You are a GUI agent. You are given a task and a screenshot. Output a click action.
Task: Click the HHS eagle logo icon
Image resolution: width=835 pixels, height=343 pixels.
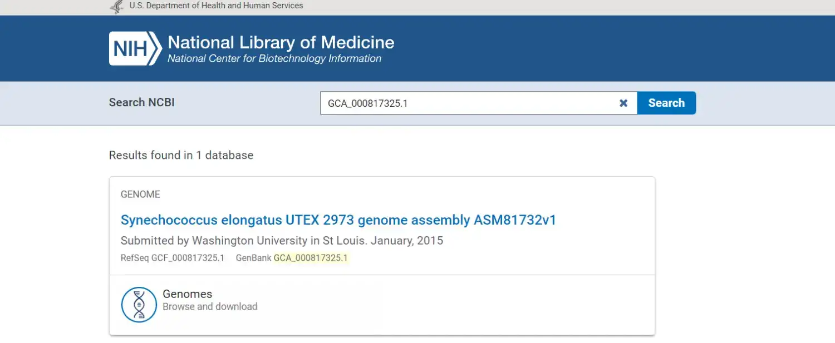117,7
